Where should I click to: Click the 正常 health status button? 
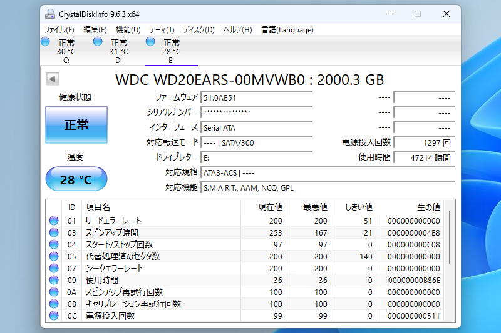click(x=76, y=124)
